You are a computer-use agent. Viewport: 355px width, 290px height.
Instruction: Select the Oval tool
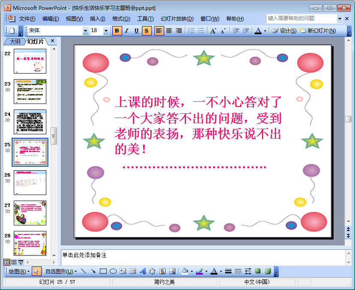click(x=113, y=271)
